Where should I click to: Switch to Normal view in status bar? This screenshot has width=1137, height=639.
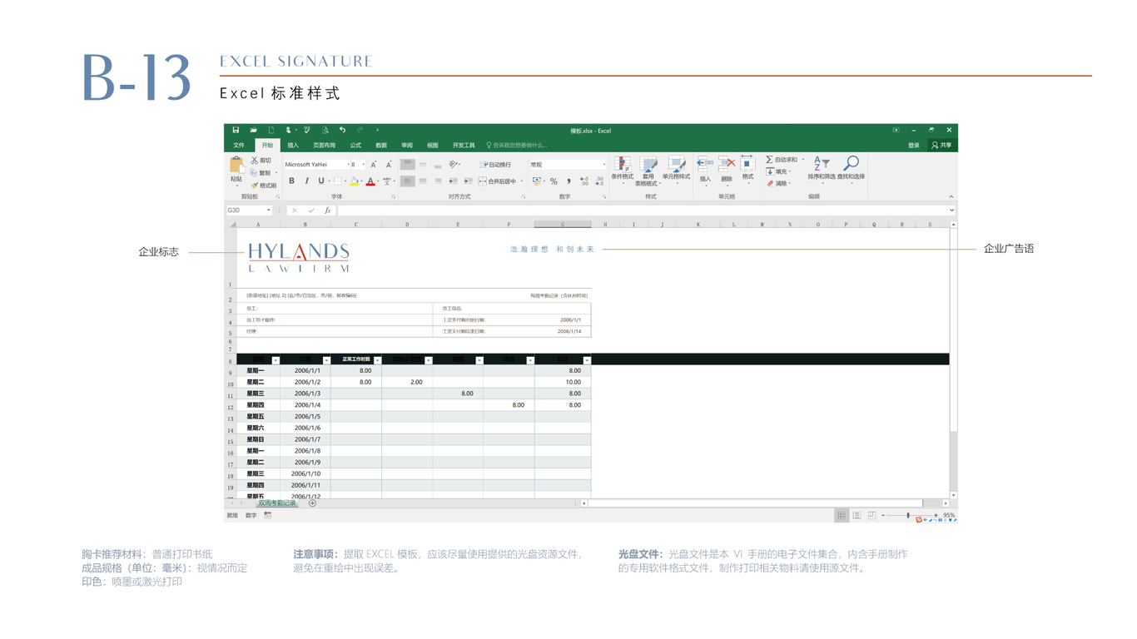842,516
